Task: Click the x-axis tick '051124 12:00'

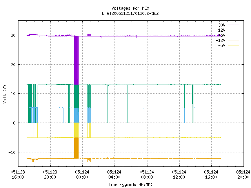Action: (179, 175)
